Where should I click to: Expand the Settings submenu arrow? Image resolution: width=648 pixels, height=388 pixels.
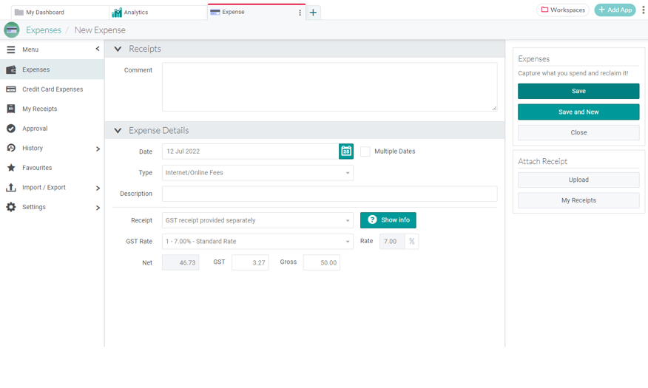98,208
